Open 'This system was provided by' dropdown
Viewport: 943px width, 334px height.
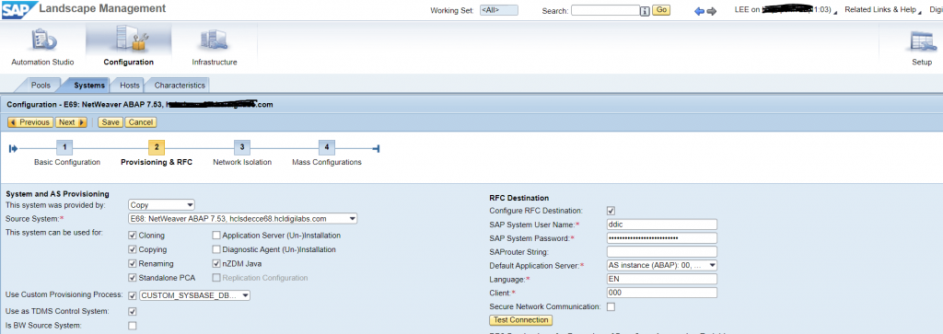(162, 205)
